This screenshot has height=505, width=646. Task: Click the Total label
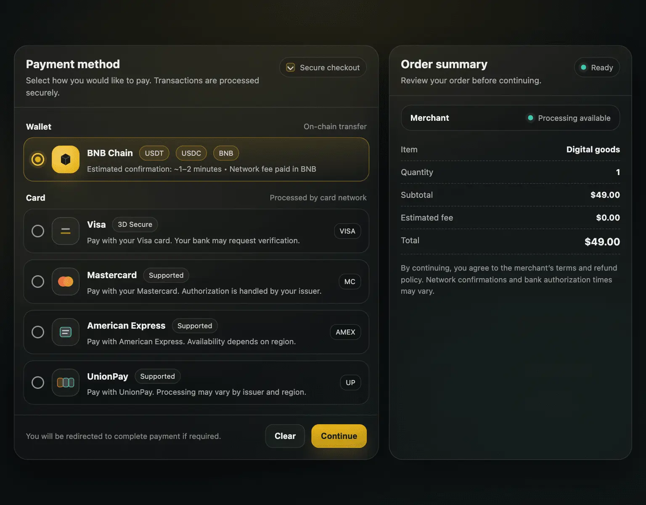click(410, 240)
